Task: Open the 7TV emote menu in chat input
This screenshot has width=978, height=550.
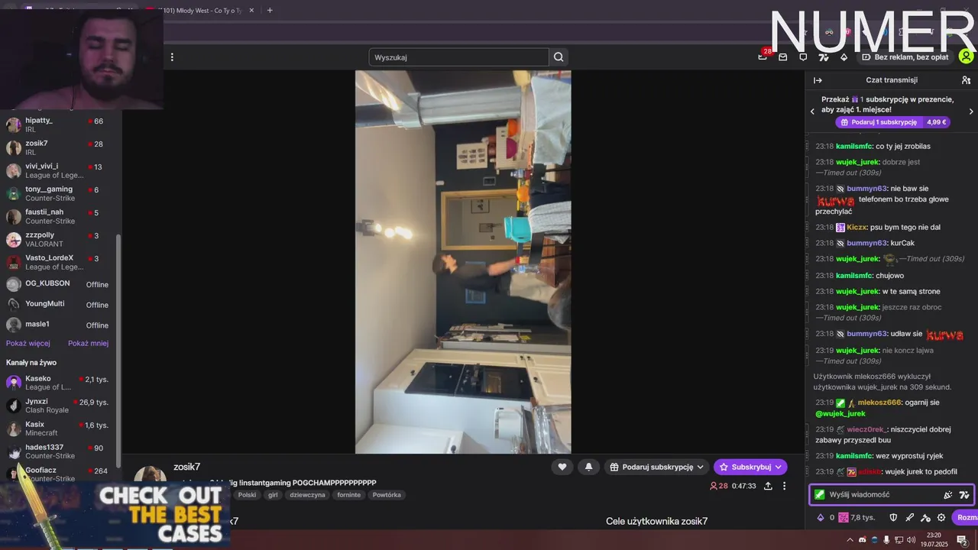Action: [964, 495]
